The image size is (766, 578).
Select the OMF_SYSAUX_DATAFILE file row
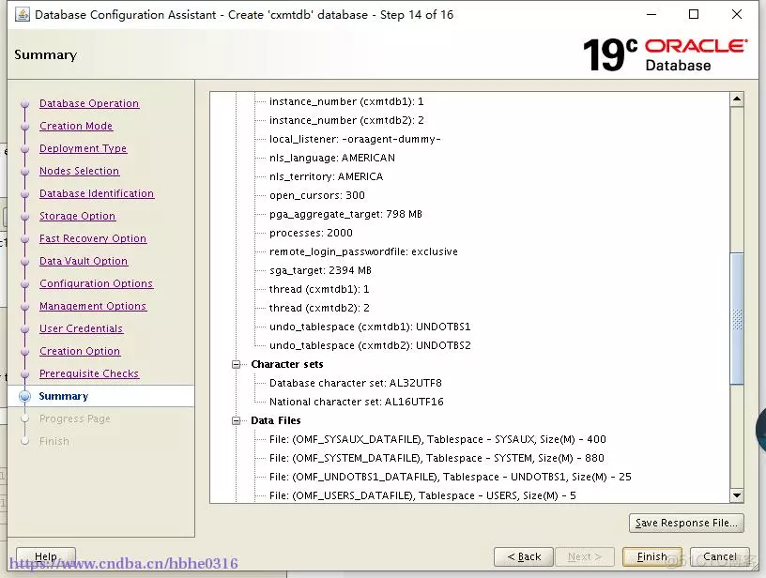(437, 439)
